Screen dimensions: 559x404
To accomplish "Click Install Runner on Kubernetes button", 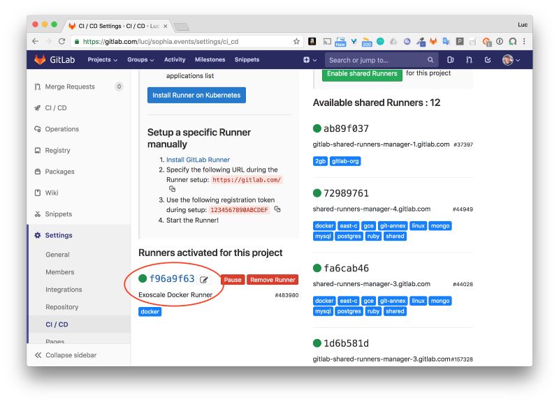I will 196,95.
